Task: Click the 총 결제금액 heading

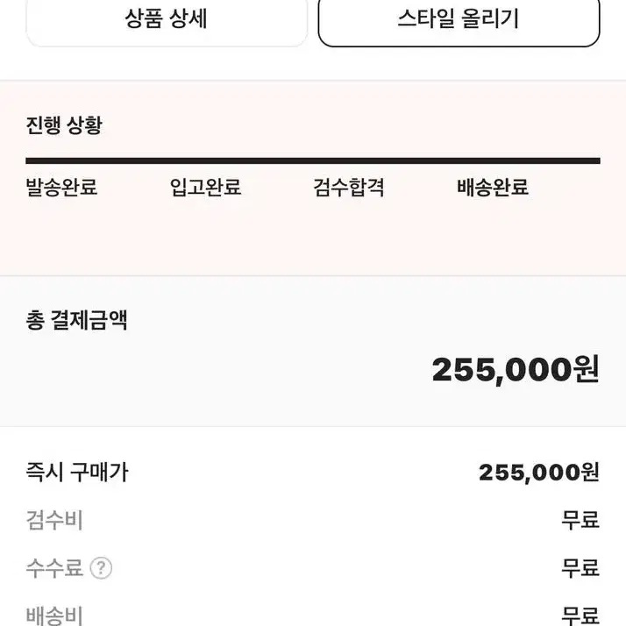Action: [76, 320]
